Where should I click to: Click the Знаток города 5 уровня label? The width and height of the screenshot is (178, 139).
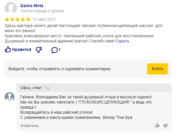[42, 11]
